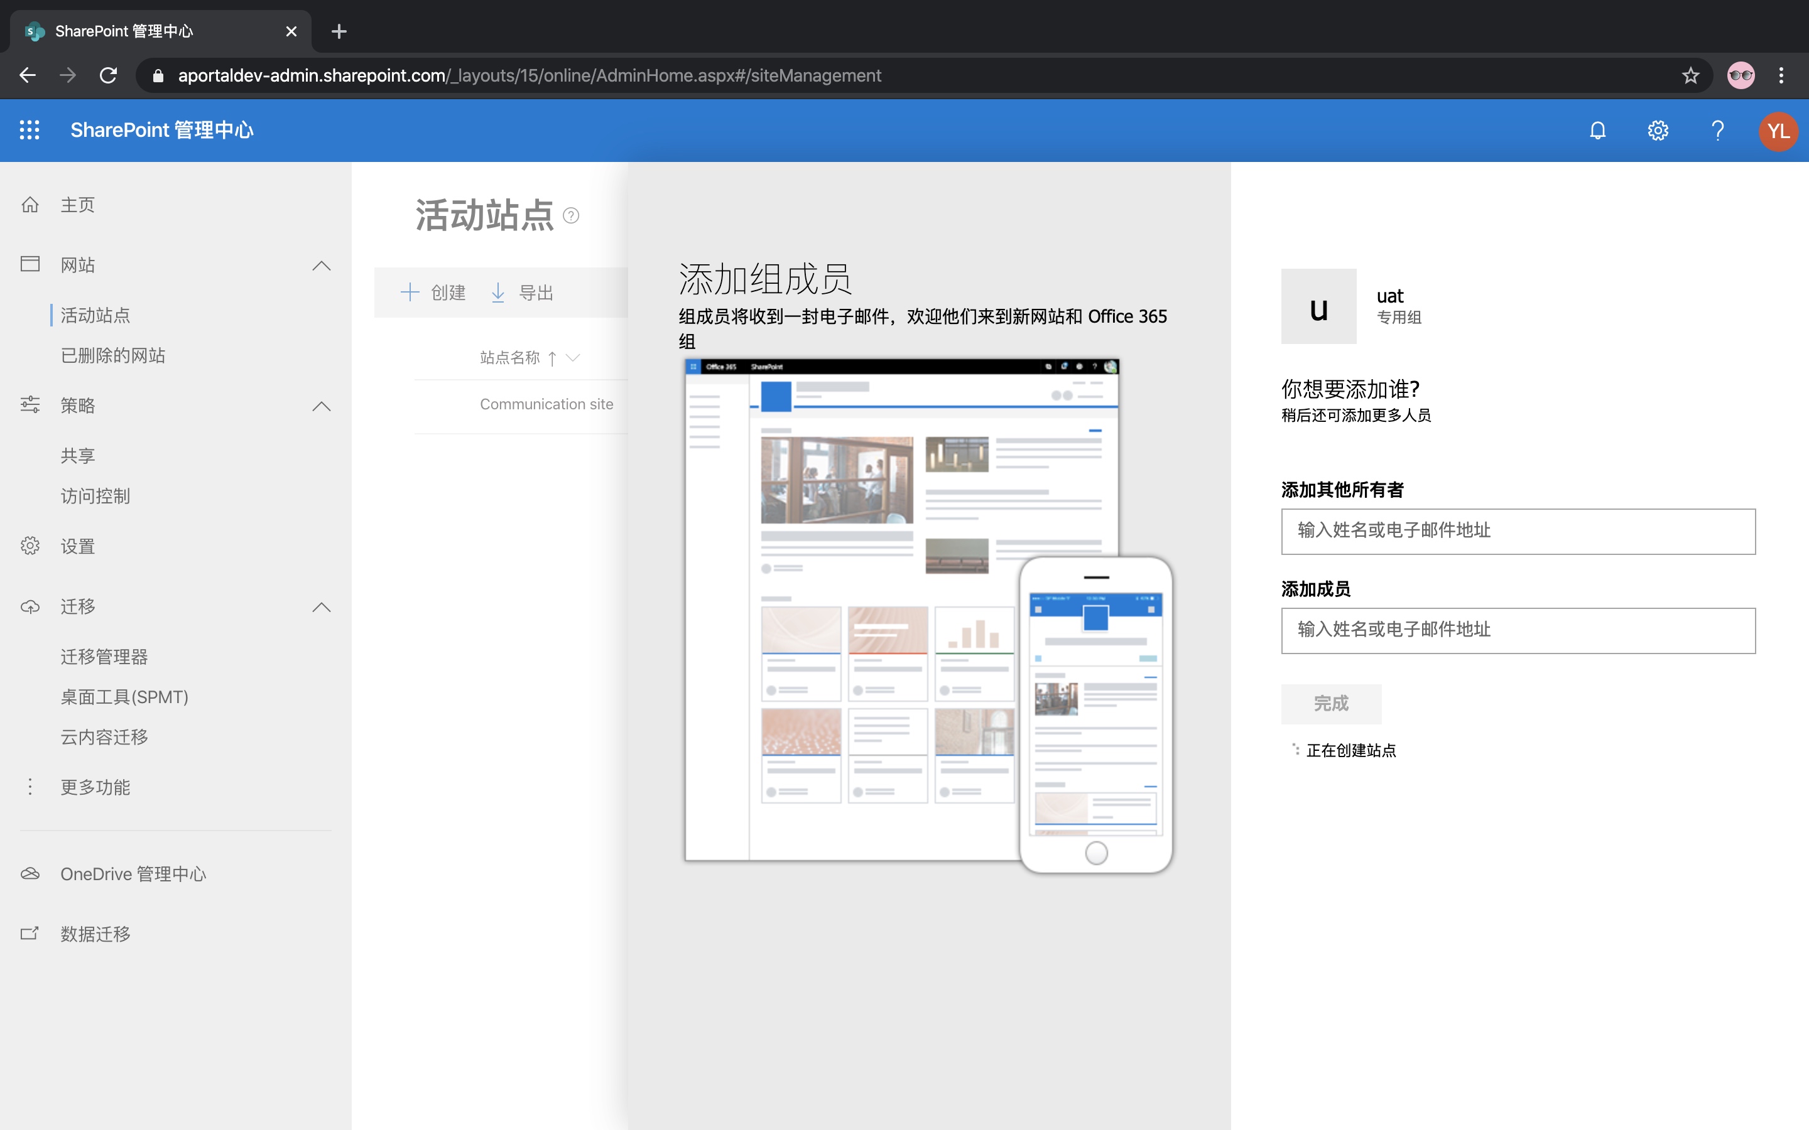Image resolution: width=1809 pixels, height=1130 pixels.
Task: Click the sliders icon beside 策略
Action: coord(30,404)
